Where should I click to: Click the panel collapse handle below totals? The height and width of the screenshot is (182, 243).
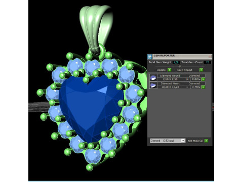[x=180, y=66]
